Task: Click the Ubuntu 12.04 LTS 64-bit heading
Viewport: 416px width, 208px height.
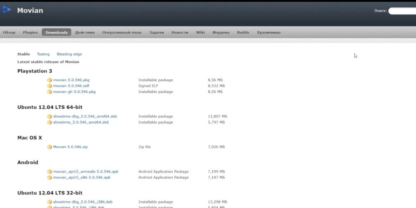Action: pyautogui.click(x=50, y=107)
